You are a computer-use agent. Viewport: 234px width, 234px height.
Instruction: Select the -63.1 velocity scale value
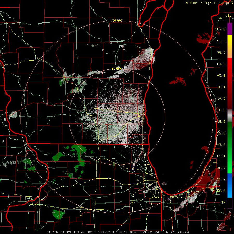220,156
